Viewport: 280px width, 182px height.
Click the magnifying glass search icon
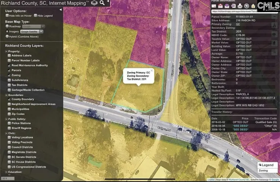click(x=102, y=3)
